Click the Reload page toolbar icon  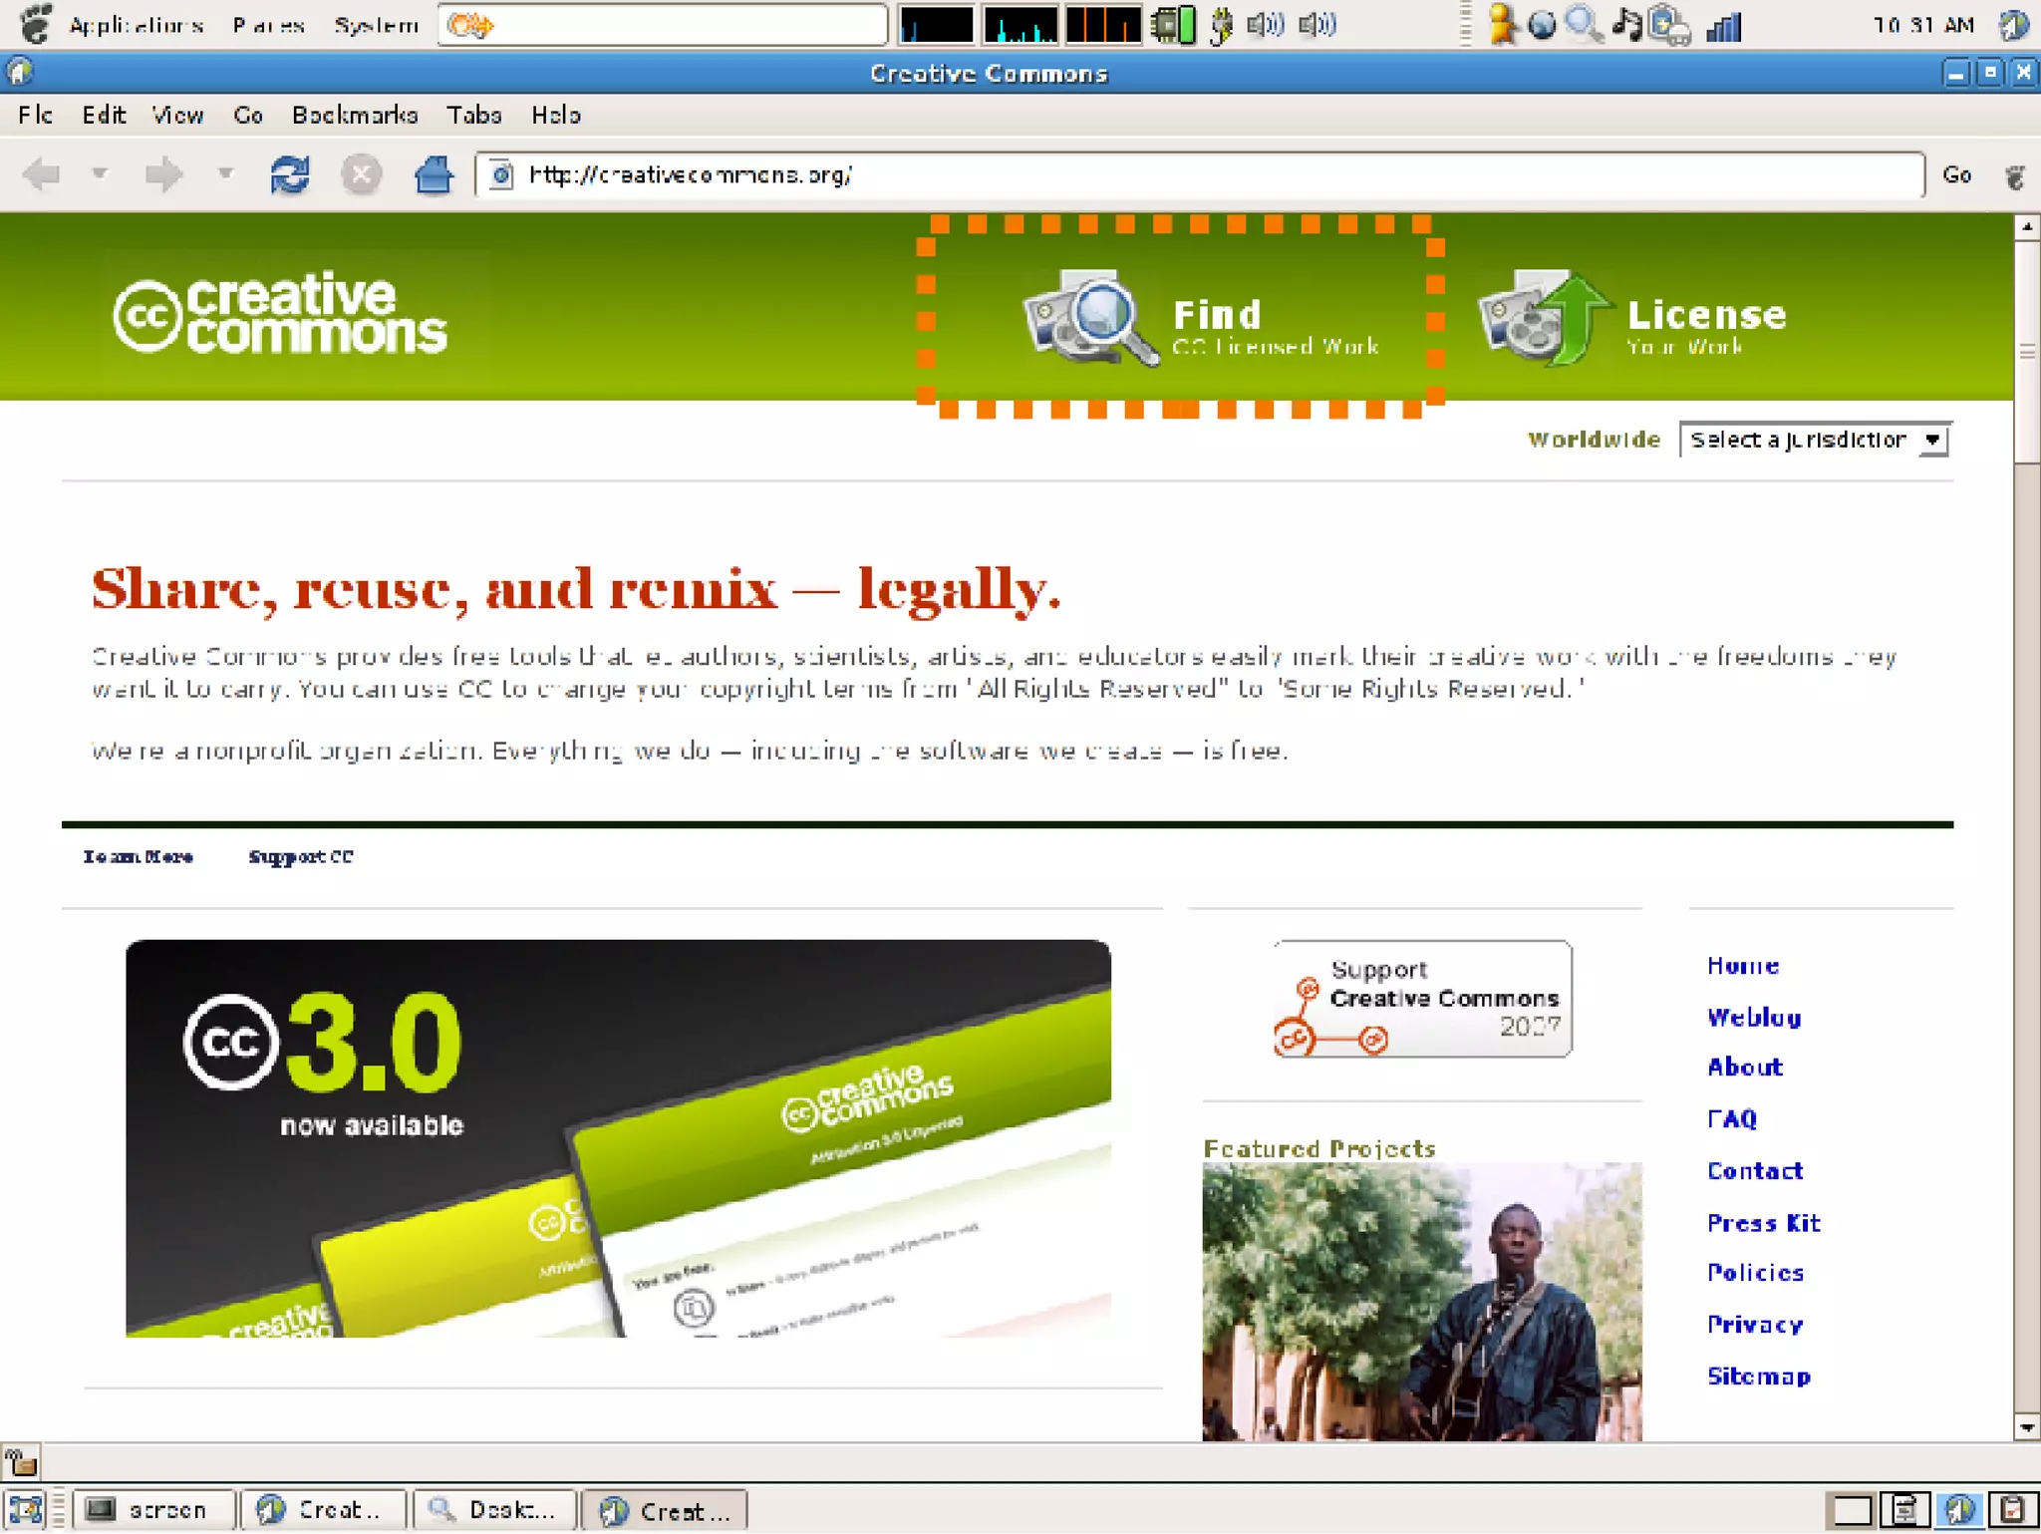pos(289,175)
